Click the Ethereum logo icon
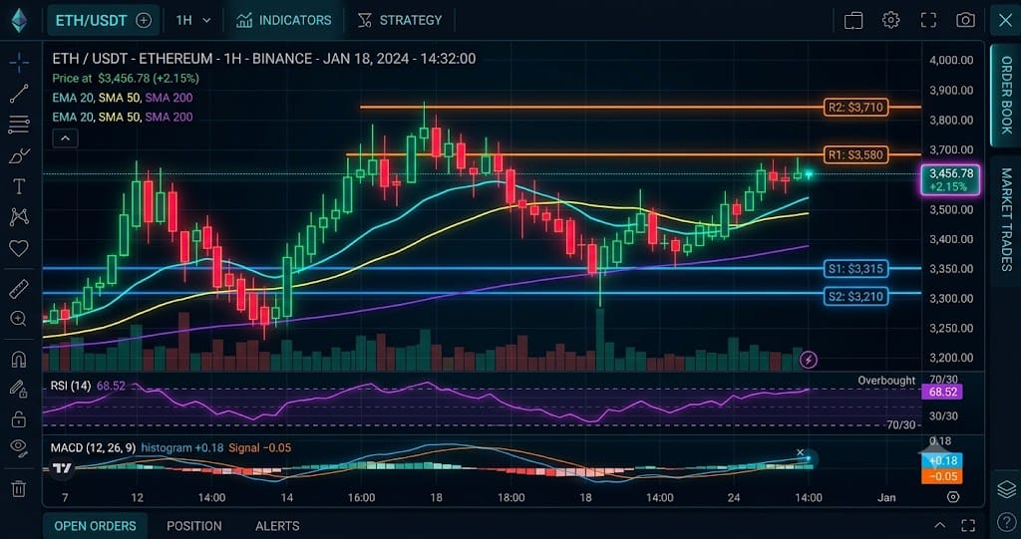1021x539 pixels. (19, 20)
